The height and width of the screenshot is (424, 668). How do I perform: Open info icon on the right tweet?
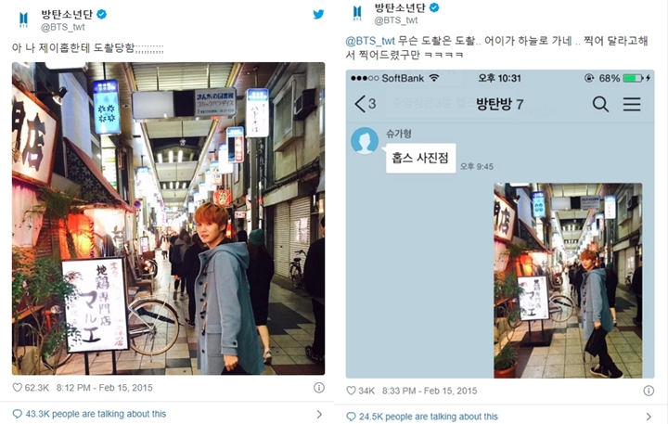coord(649,391)
